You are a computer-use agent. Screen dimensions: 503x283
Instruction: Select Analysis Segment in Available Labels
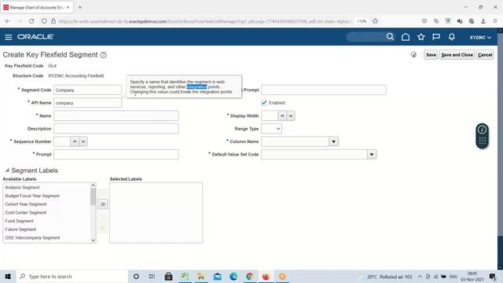pyautogui.click(x=22, y=187)
